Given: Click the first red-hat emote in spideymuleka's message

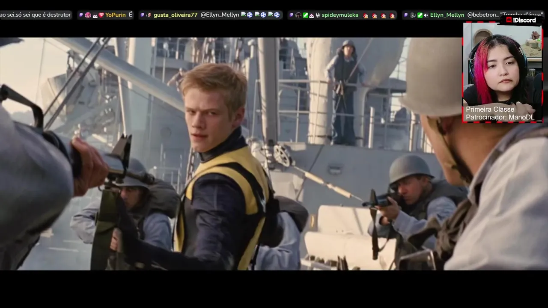Looking at the screenshot, I should [x=366, y=15].
